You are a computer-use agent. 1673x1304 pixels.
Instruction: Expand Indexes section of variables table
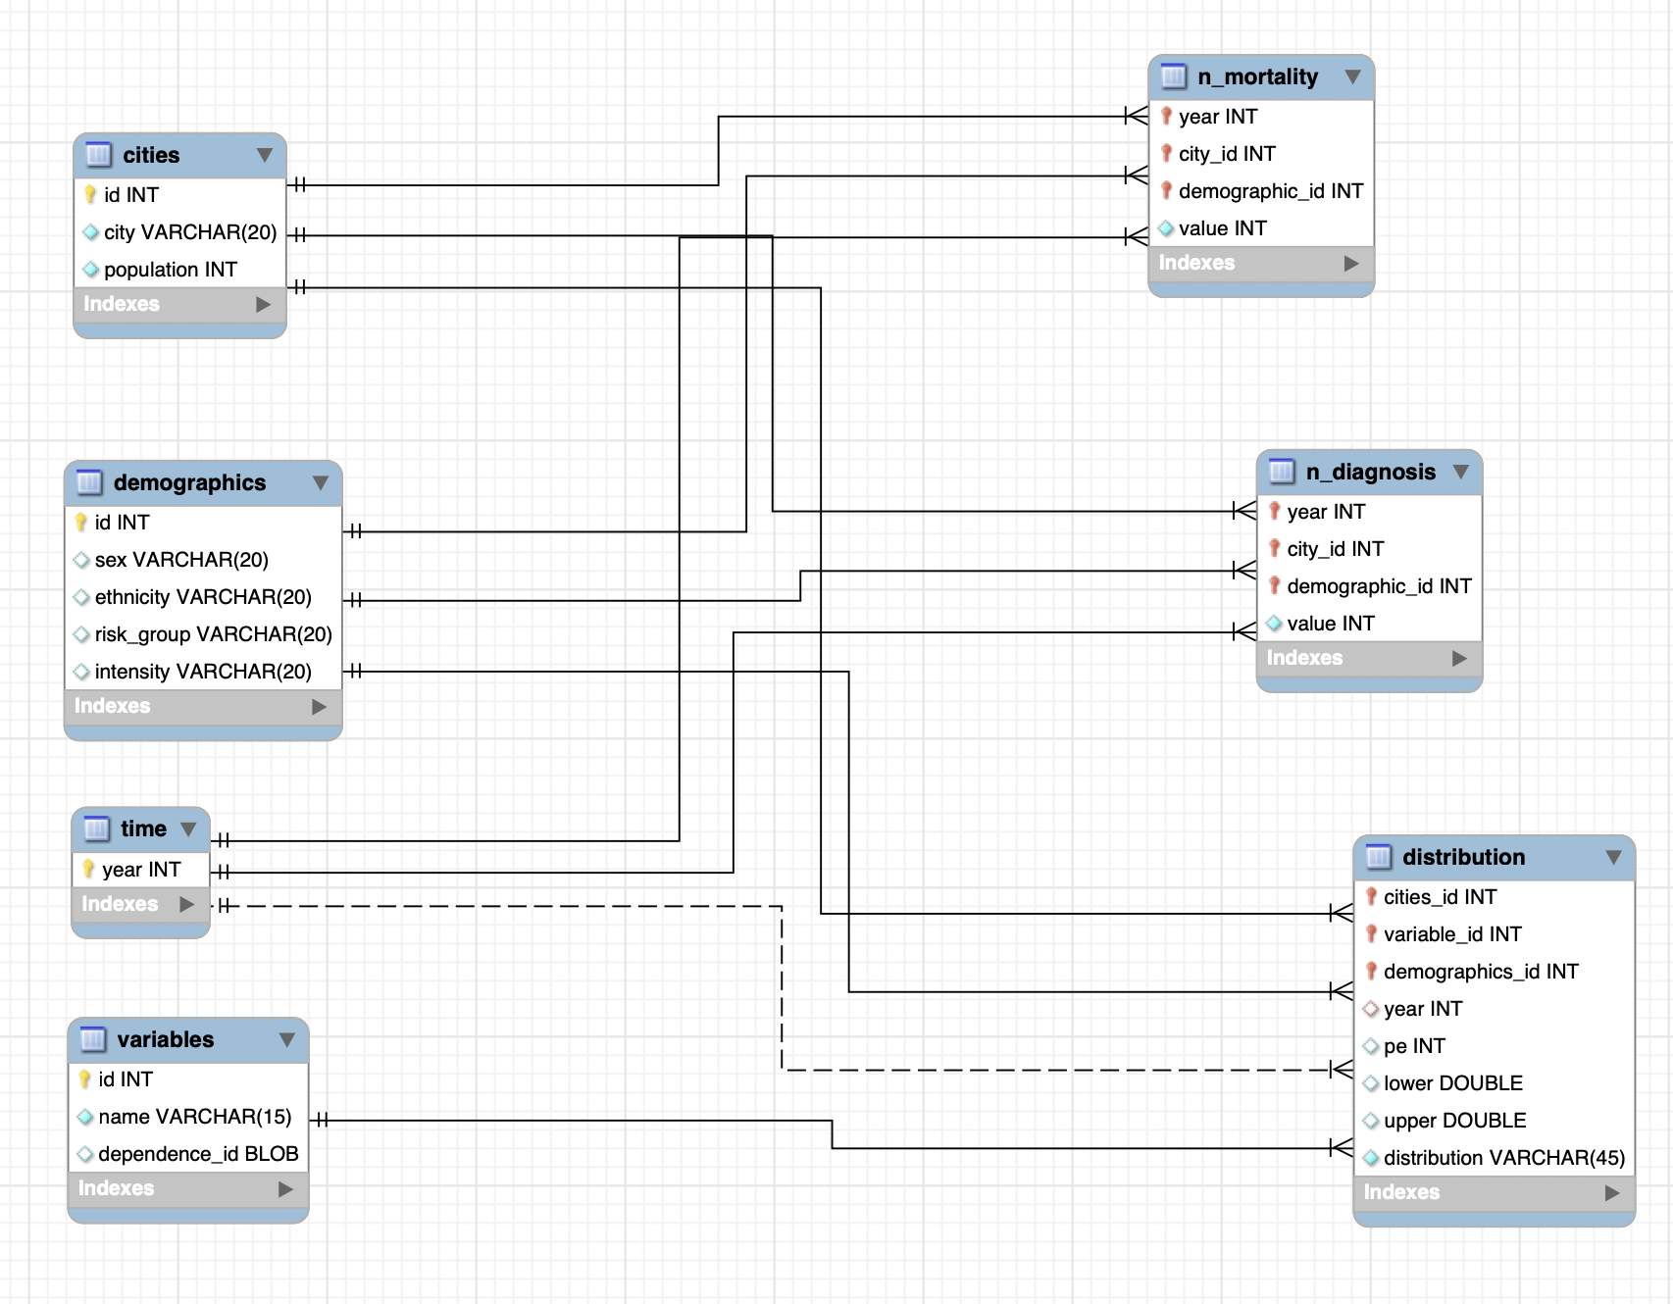click(285, 1188)
